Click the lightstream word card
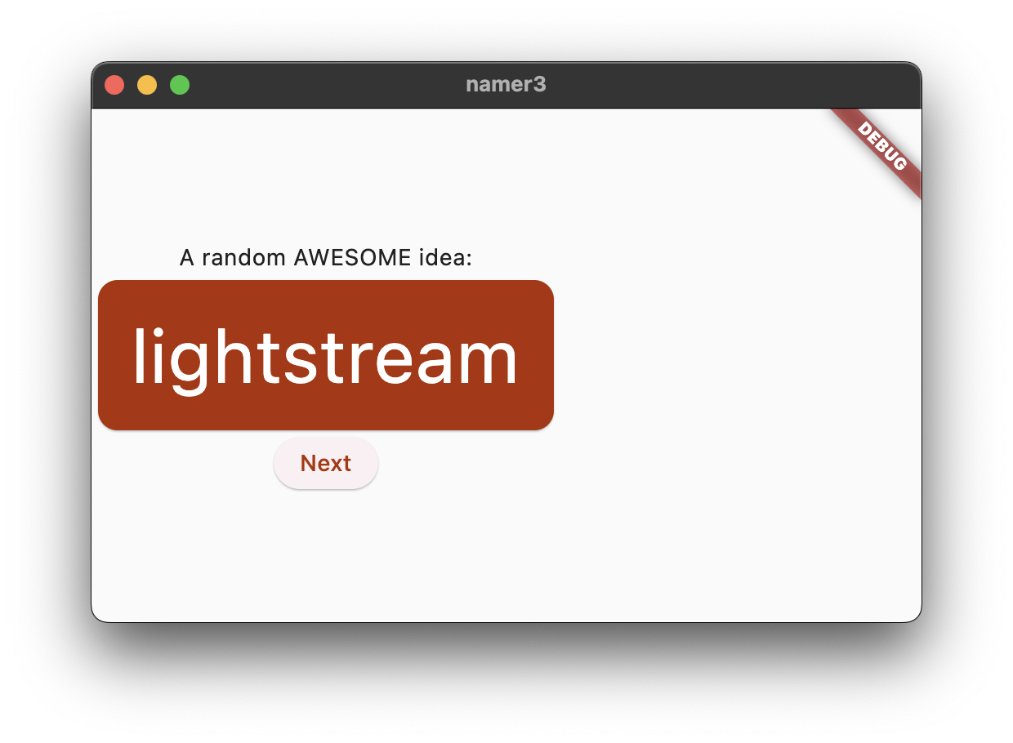1013x743 pixels. [x=325, y=355]
